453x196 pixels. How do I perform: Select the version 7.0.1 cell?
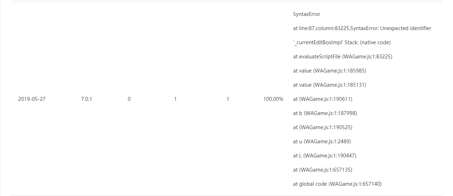(x=86, y=99)
